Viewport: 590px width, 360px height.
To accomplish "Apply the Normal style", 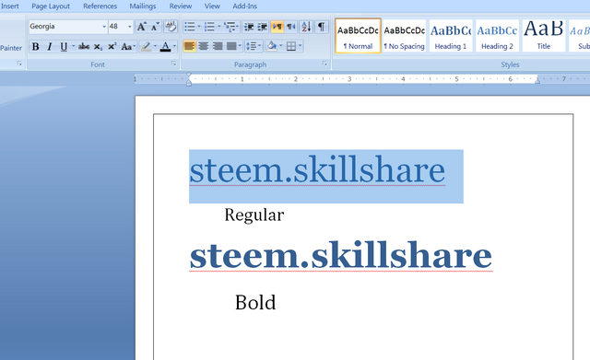I will click(358, 36).
